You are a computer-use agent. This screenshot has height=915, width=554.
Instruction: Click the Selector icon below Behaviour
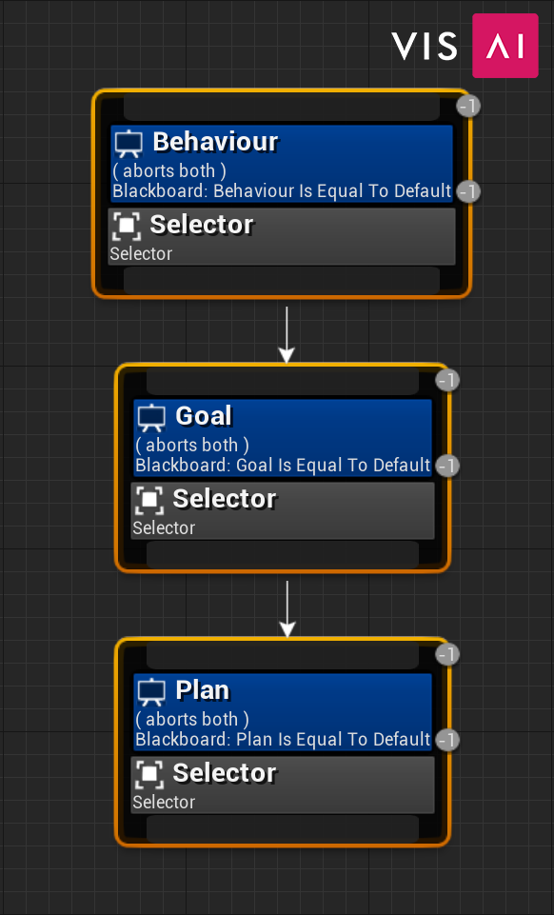pyautogui.click(x=127, y=227)
